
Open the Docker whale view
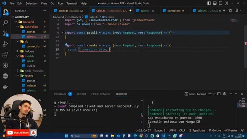pos(5,86)
